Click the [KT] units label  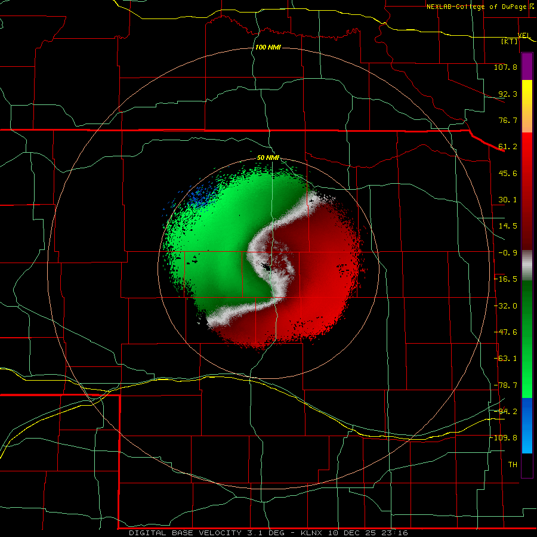tap(510, 41)
